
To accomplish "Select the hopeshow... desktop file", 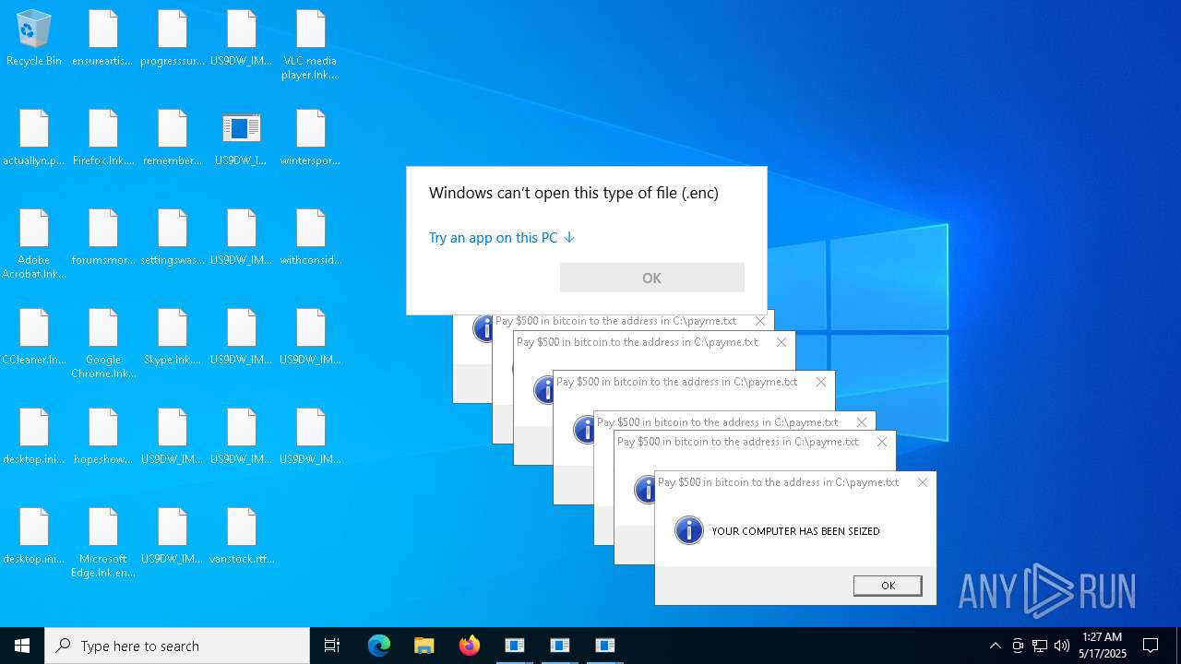I will [x=103, y=437].
